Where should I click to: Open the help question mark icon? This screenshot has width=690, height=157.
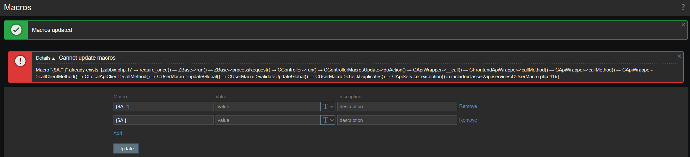(683, 7)
